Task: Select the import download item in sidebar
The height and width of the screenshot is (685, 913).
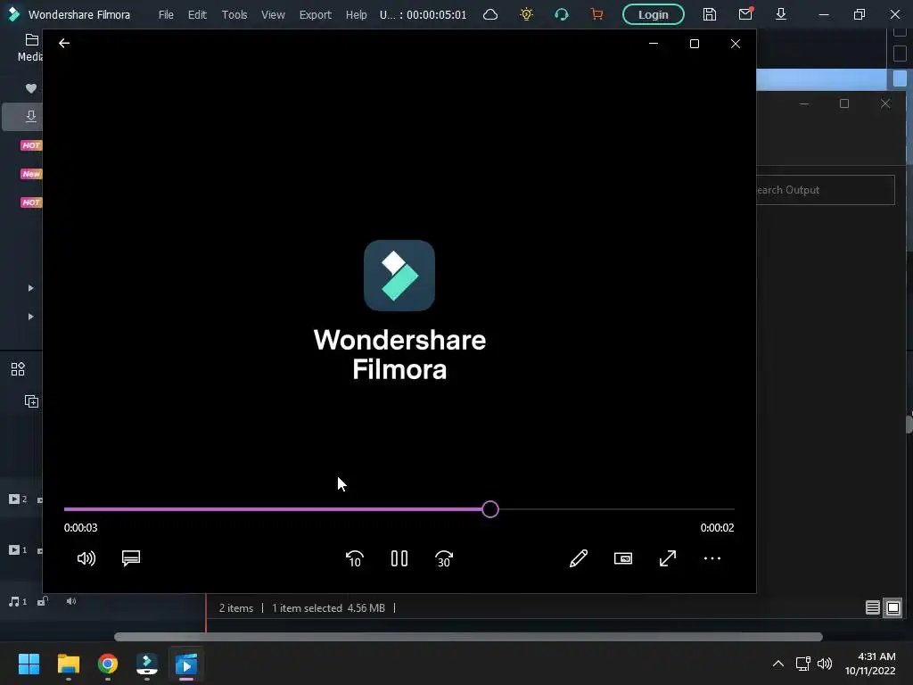Action: (x=31, y=117)
